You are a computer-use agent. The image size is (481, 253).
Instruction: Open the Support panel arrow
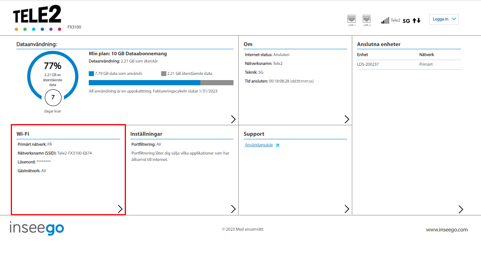click(347, 209)
